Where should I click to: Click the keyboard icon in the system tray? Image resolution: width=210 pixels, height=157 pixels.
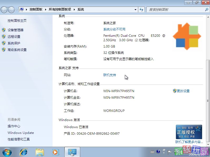click(152, 152)
